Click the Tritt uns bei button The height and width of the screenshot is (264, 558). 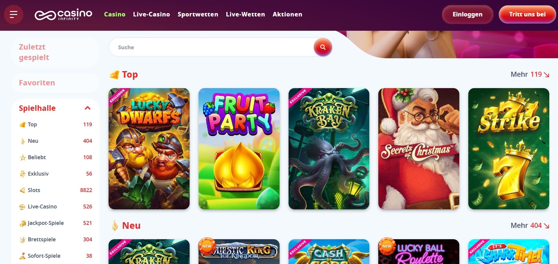pos(527,14)
